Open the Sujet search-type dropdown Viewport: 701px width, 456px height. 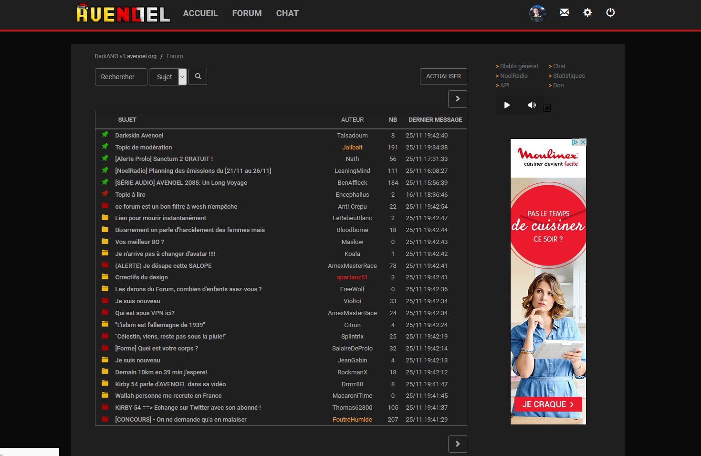tap(168, 77)
